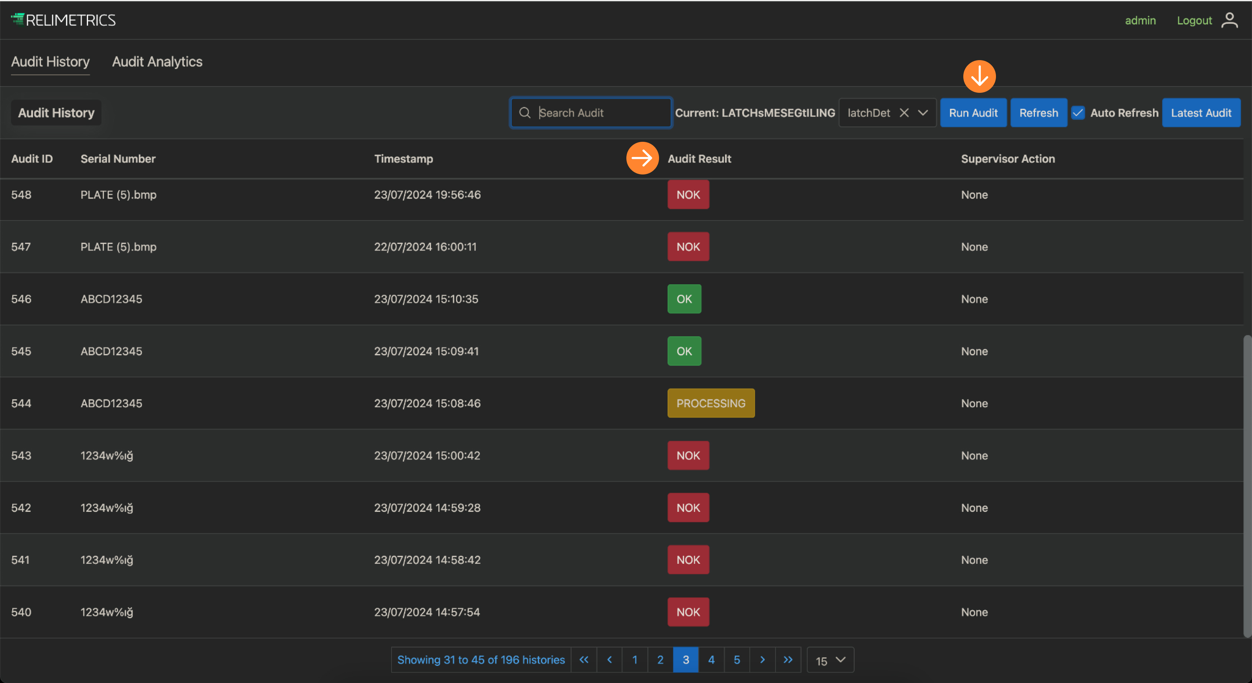The width and height of the screenshot is (1252, 683).
Task: Switch to the Audit Analytics tab
Action: pyautogui.click(x=157, y=62)
